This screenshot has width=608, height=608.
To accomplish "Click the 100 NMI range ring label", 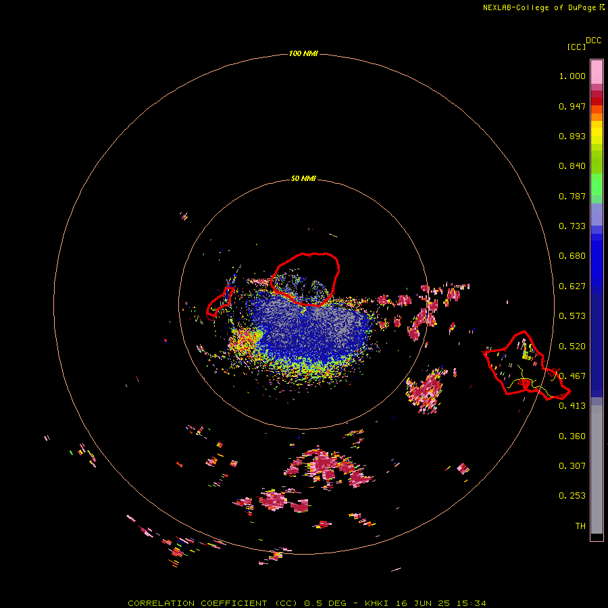I will click(x=303, y=53).
